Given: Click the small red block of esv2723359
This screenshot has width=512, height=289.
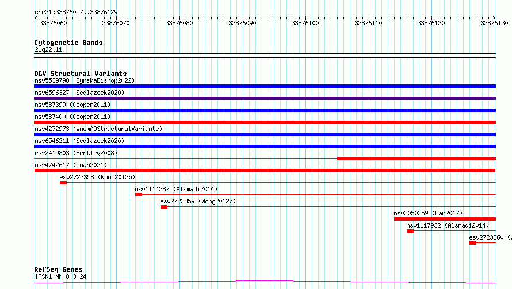Looking at the screenshot, I should [x=164, y=207].
